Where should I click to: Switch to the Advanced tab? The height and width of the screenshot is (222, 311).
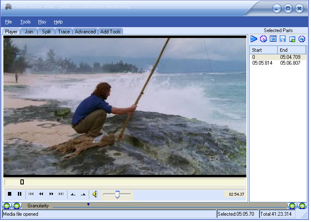coord(86,32)
